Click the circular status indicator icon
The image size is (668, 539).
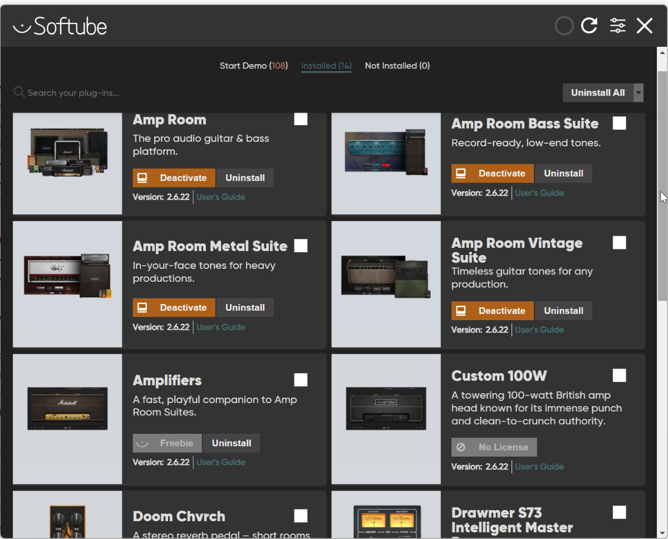click(x=564, y=26)
